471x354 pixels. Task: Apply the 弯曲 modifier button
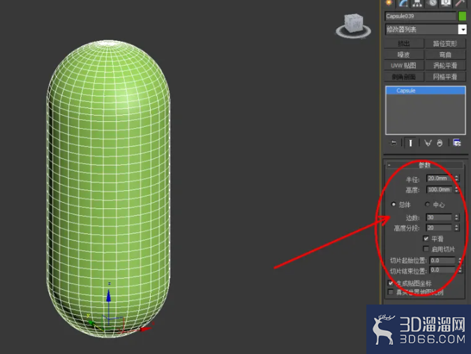click(x=445, y=55)
